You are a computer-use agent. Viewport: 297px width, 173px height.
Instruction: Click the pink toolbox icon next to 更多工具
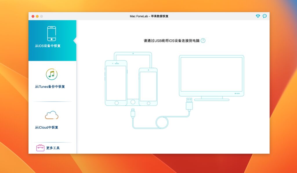tap(40, 148)
